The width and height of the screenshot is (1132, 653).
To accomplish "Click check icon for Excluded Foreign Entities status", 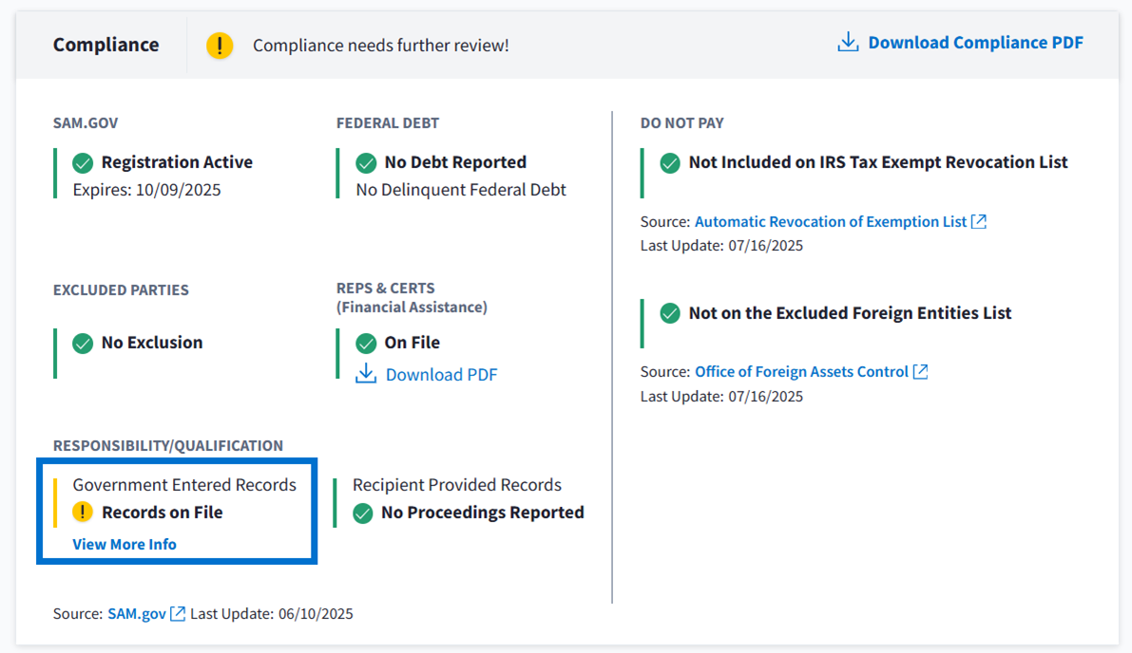I will point(670,313).
